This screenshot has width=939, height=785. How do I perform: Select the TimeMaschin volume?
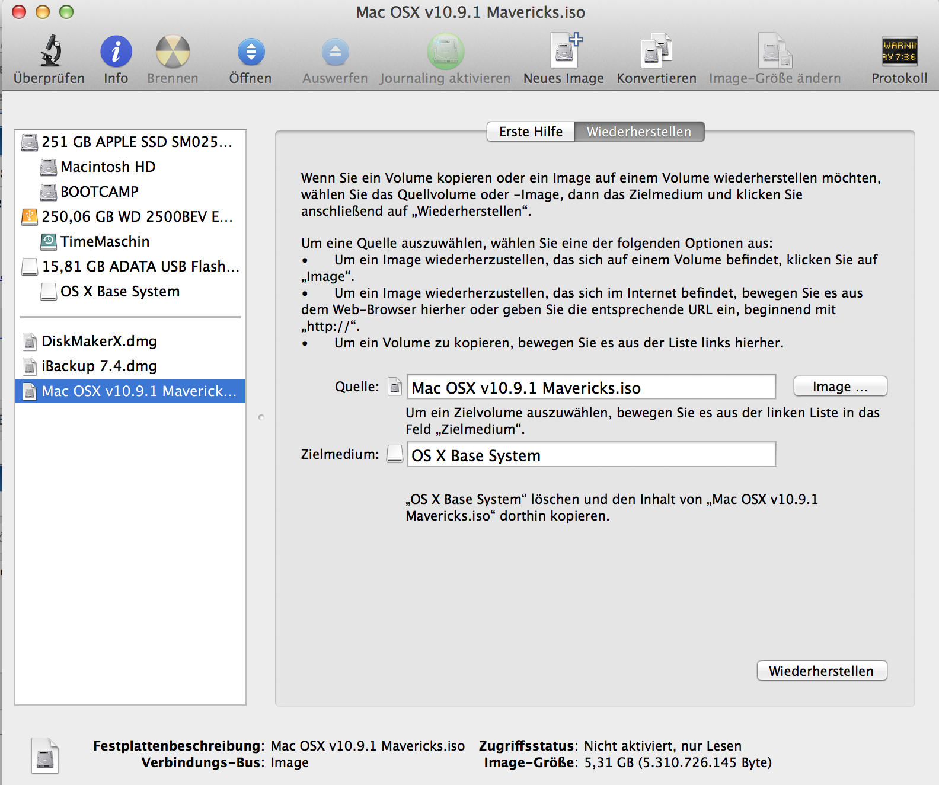click(x=130, y=242)
